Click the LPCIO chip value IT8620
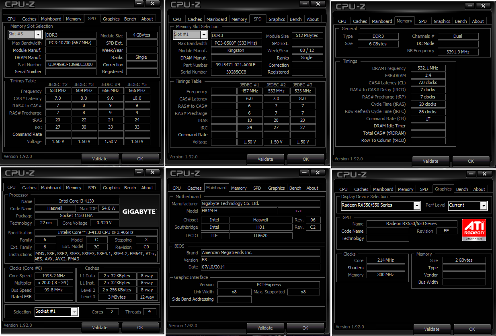Screen dimensions: 496x336 click(x=260, y=235)
